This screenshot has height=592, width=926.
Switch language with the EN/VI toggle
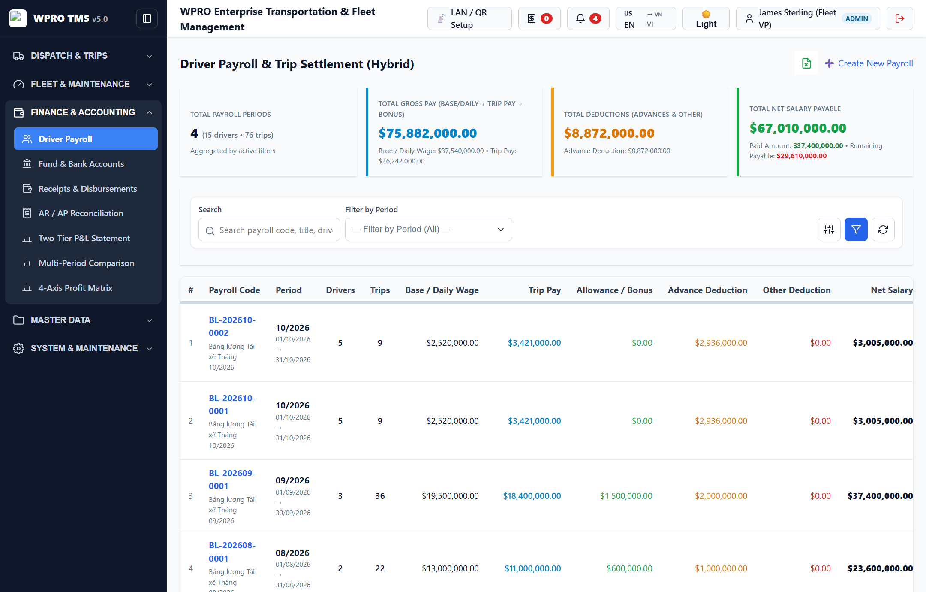pyautogui.click(x=646, y=18)
